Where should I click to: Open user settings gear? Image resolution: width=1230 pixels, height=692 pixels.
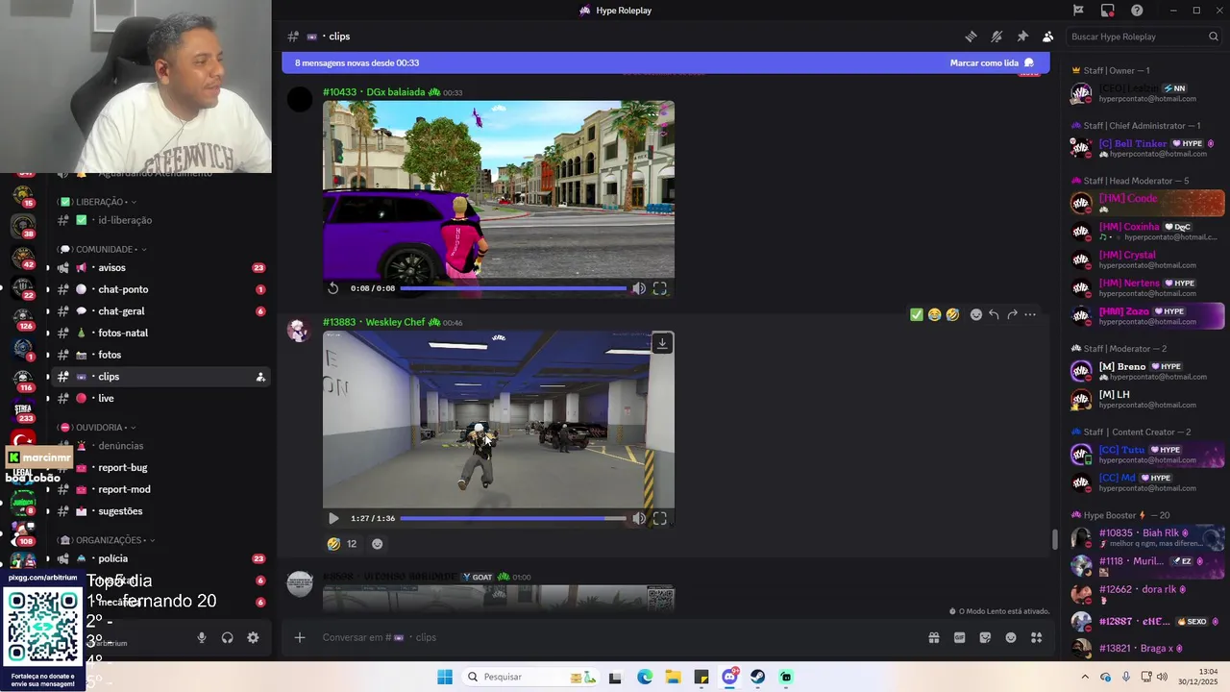tap(253, 637)
